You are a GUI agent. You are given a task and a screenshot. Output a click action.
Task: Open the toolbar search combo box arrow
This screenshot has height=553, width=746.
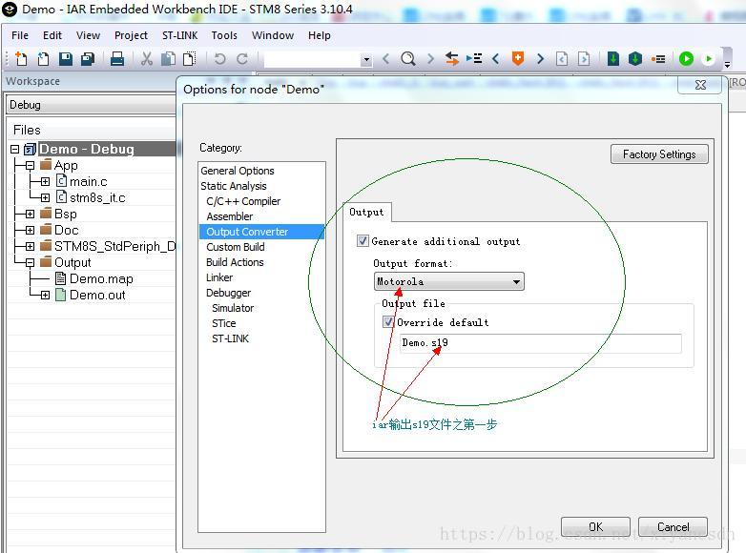point(366,59)
